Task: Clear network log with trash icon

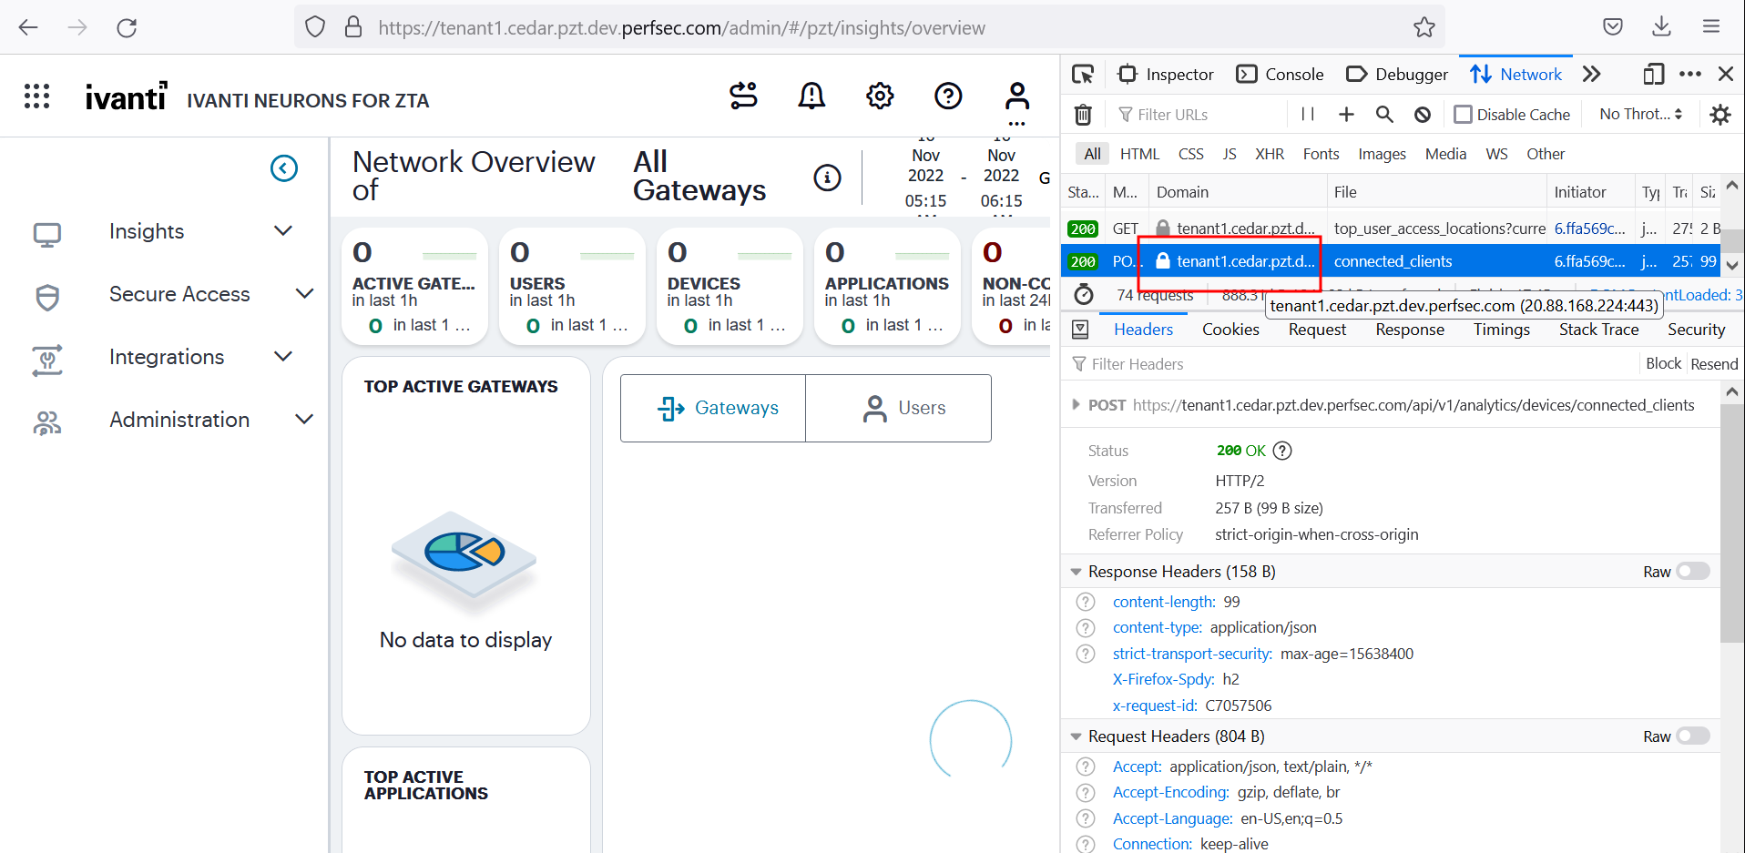Action: [x=1082, y=115]
